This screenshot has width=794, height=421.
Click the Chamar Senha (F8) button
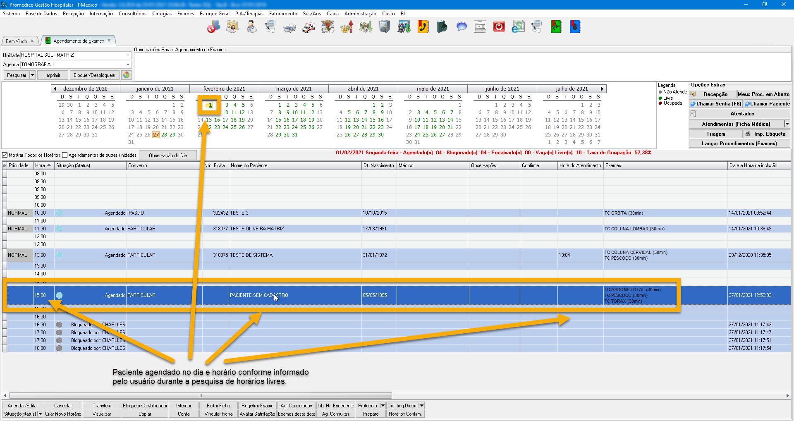(716, 104)
